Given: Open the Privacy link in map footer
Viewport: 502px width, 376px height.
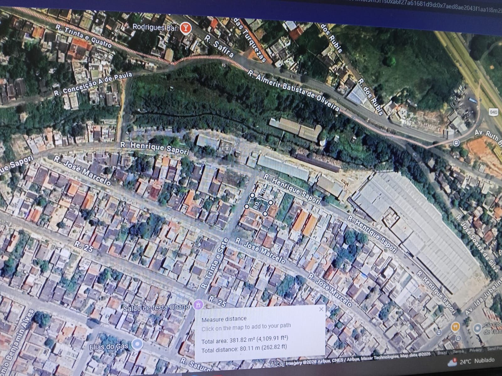Looking at the screenshot, I should tap(476, 350).
